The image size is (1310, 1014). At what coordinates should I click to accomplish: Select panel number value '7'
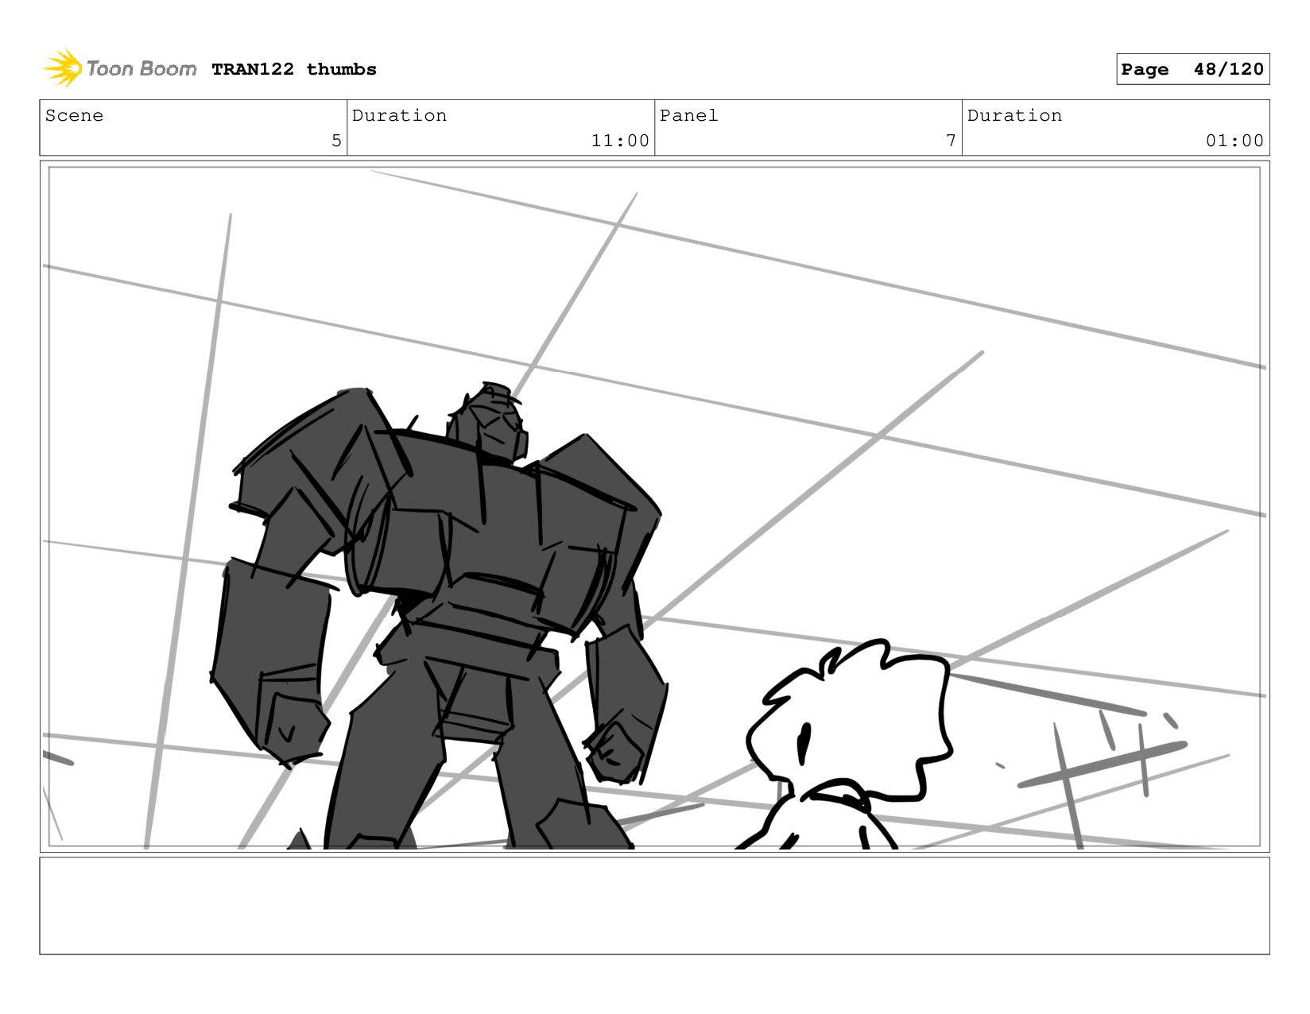(951, 141)
